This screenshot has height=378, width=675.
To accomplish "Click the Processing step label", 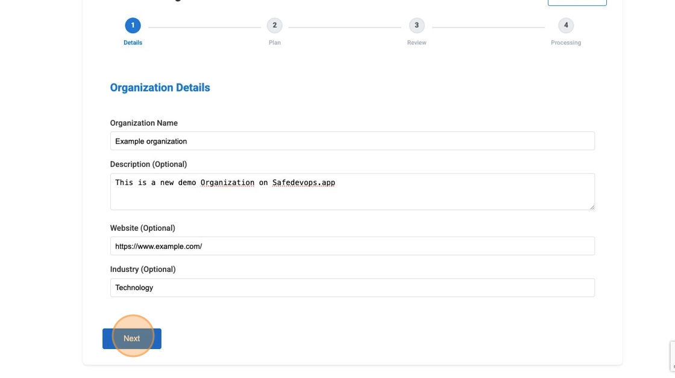I will (565, 42).
